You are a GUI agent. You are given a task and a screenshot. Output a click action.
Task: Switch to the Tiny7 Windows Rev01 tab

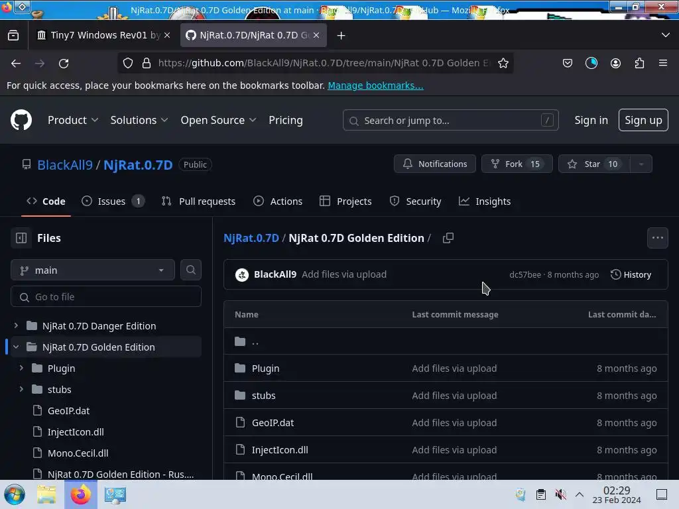point(104,36)
